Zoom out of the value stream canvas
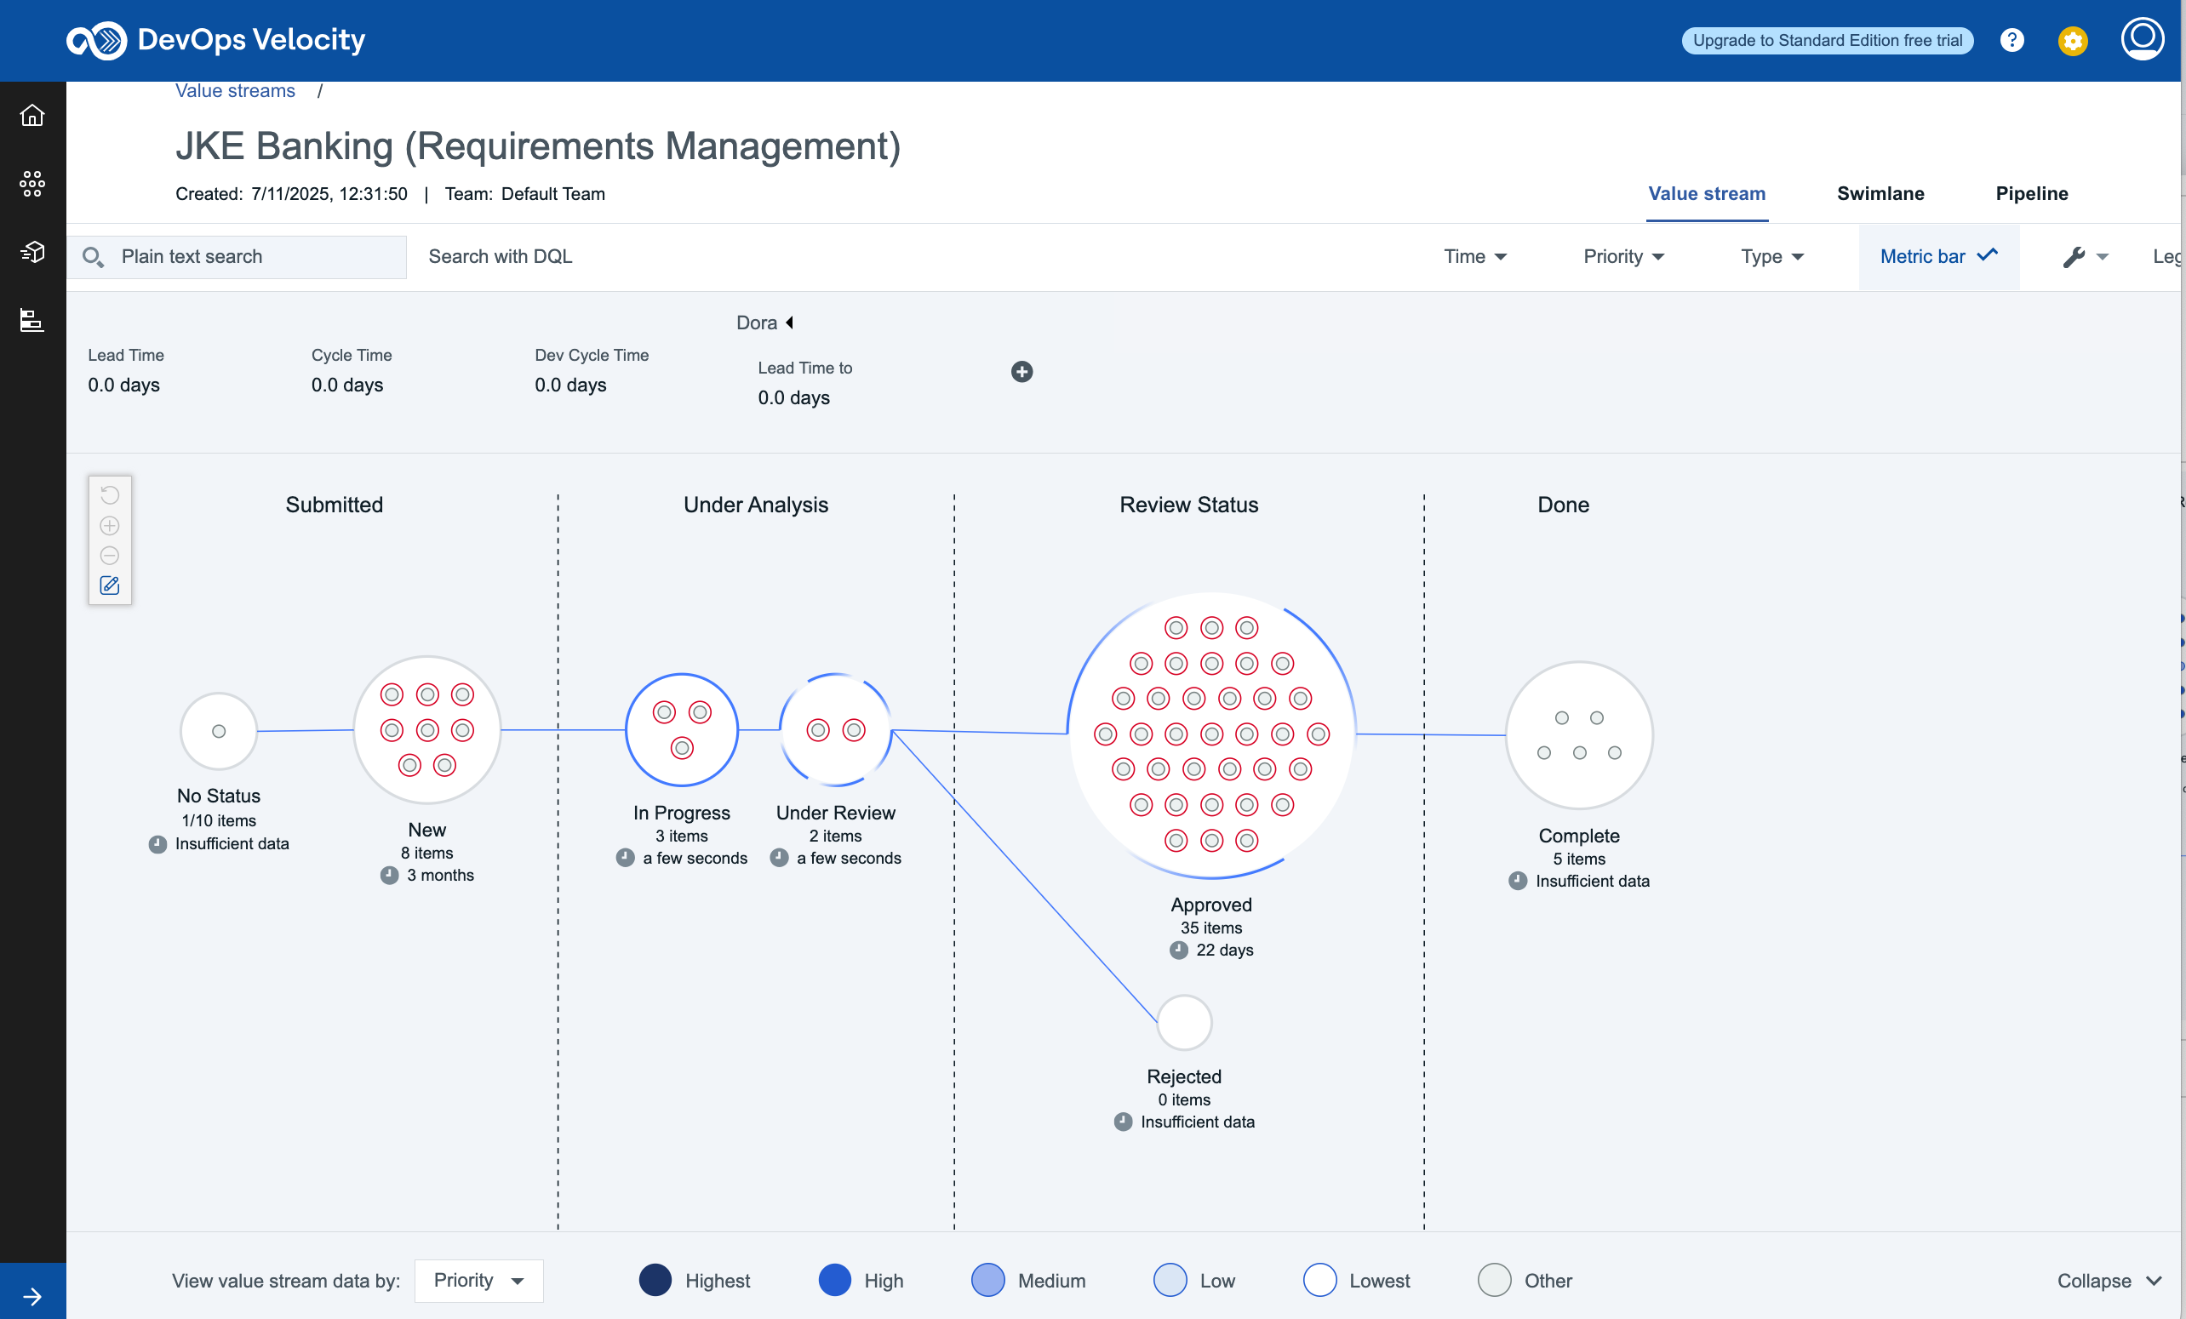 110,557
